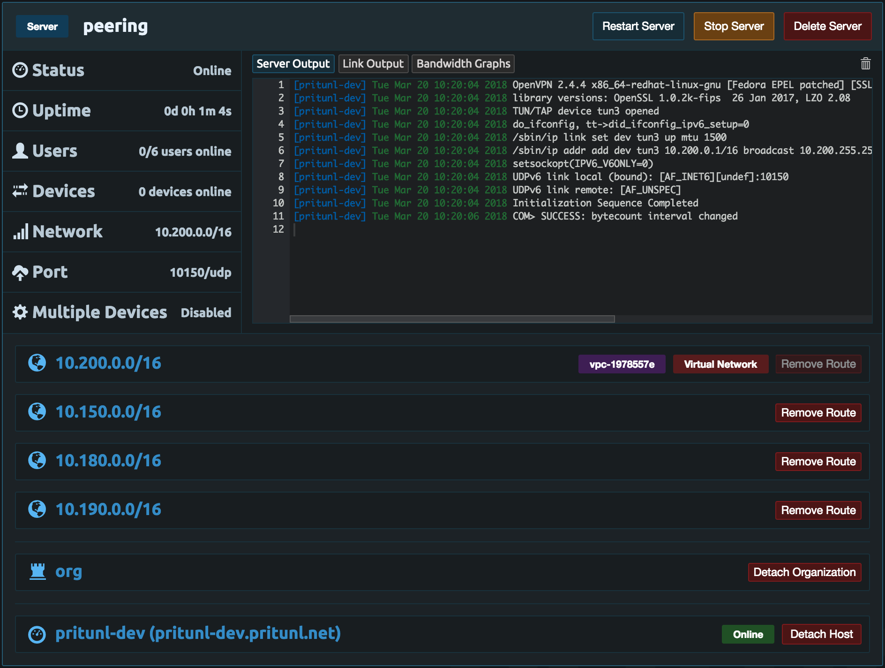Image resolution: width=885 pixels, height=668 pixels.
Task: Click the 10150/udp port value
Action: 200,273
